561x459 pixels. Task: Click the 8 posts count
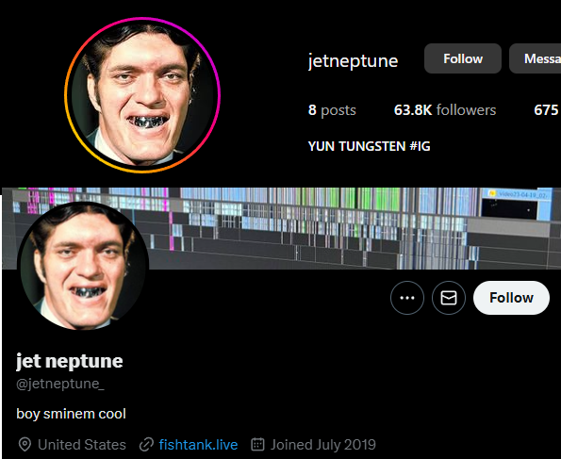click(332, 110)
